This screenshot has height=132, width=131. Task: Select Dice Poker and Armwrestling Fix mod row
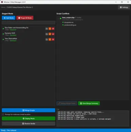point(29,29)
